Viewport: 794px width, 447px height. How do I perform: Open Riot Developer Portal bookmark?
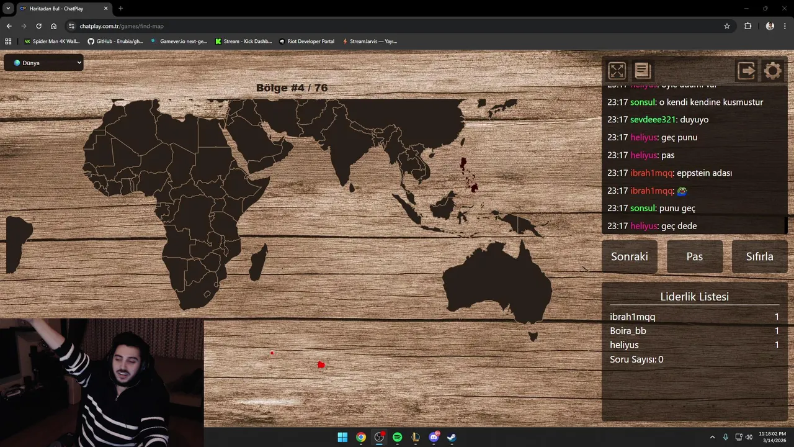306,41
